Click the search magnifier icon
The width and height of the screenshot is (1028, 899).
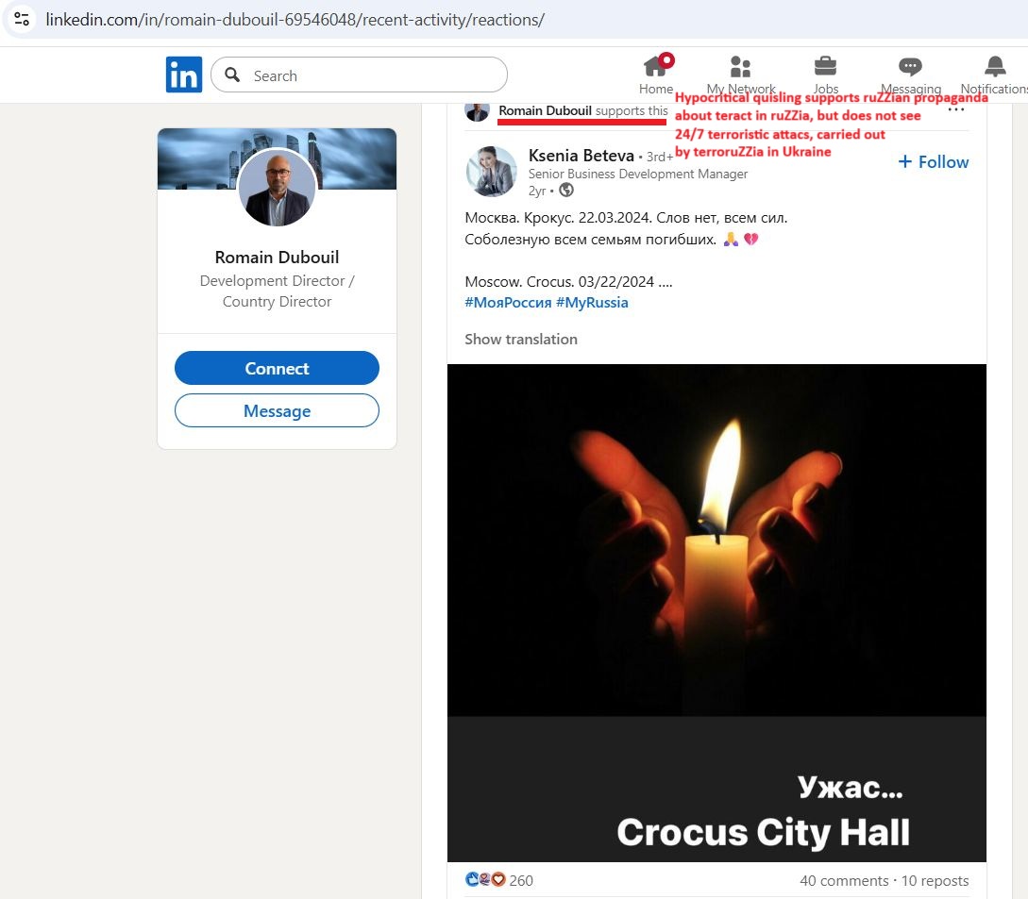(232, 75)
